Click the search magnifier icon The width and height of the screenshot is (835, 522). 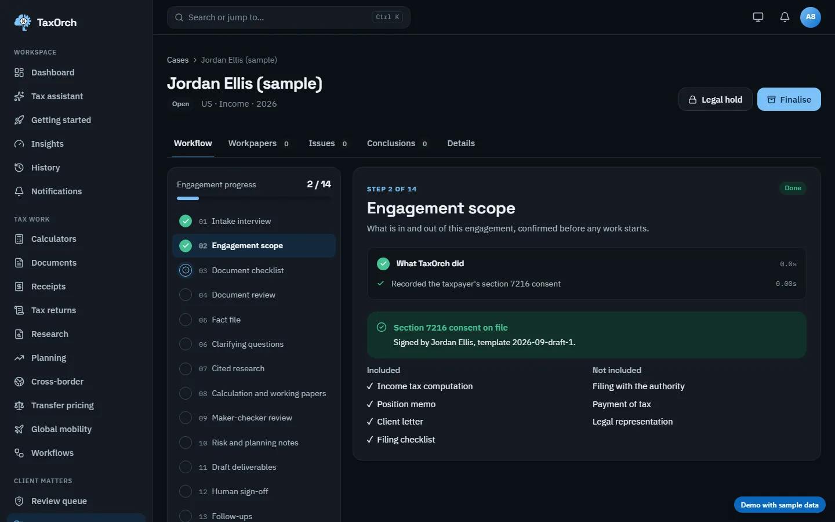[179, 17]
